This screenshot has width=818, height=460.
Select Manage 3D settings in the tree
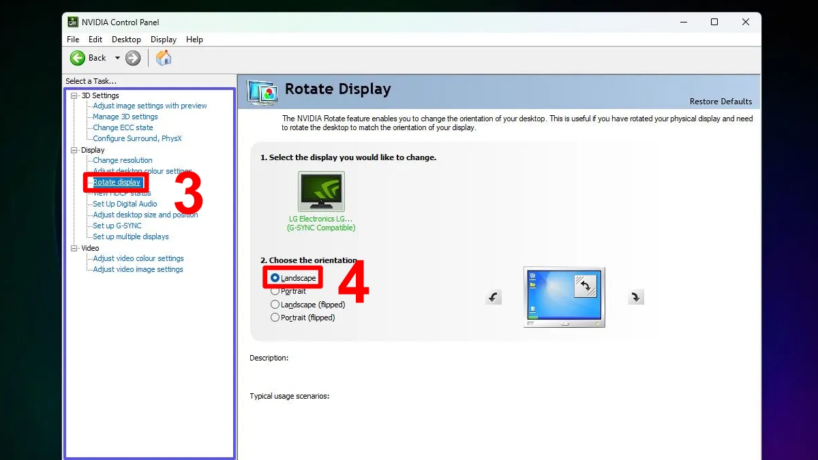[x=125, y=117]
